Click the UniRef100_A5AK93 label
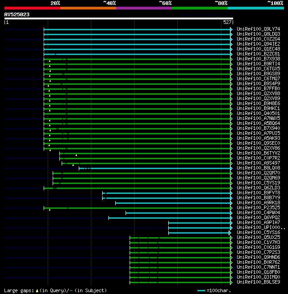The width and height of the screenshot is (288, 294). click(x=258, y=138)
